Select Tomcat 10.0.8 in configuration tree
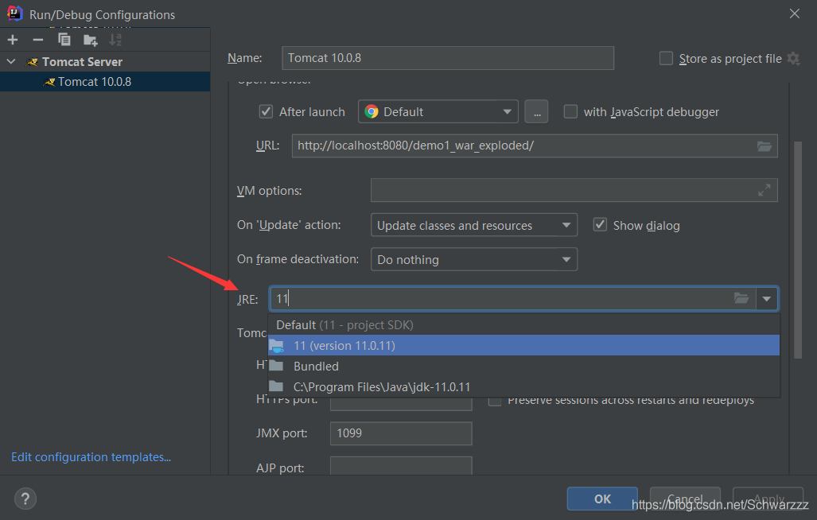 coord(105,82)
